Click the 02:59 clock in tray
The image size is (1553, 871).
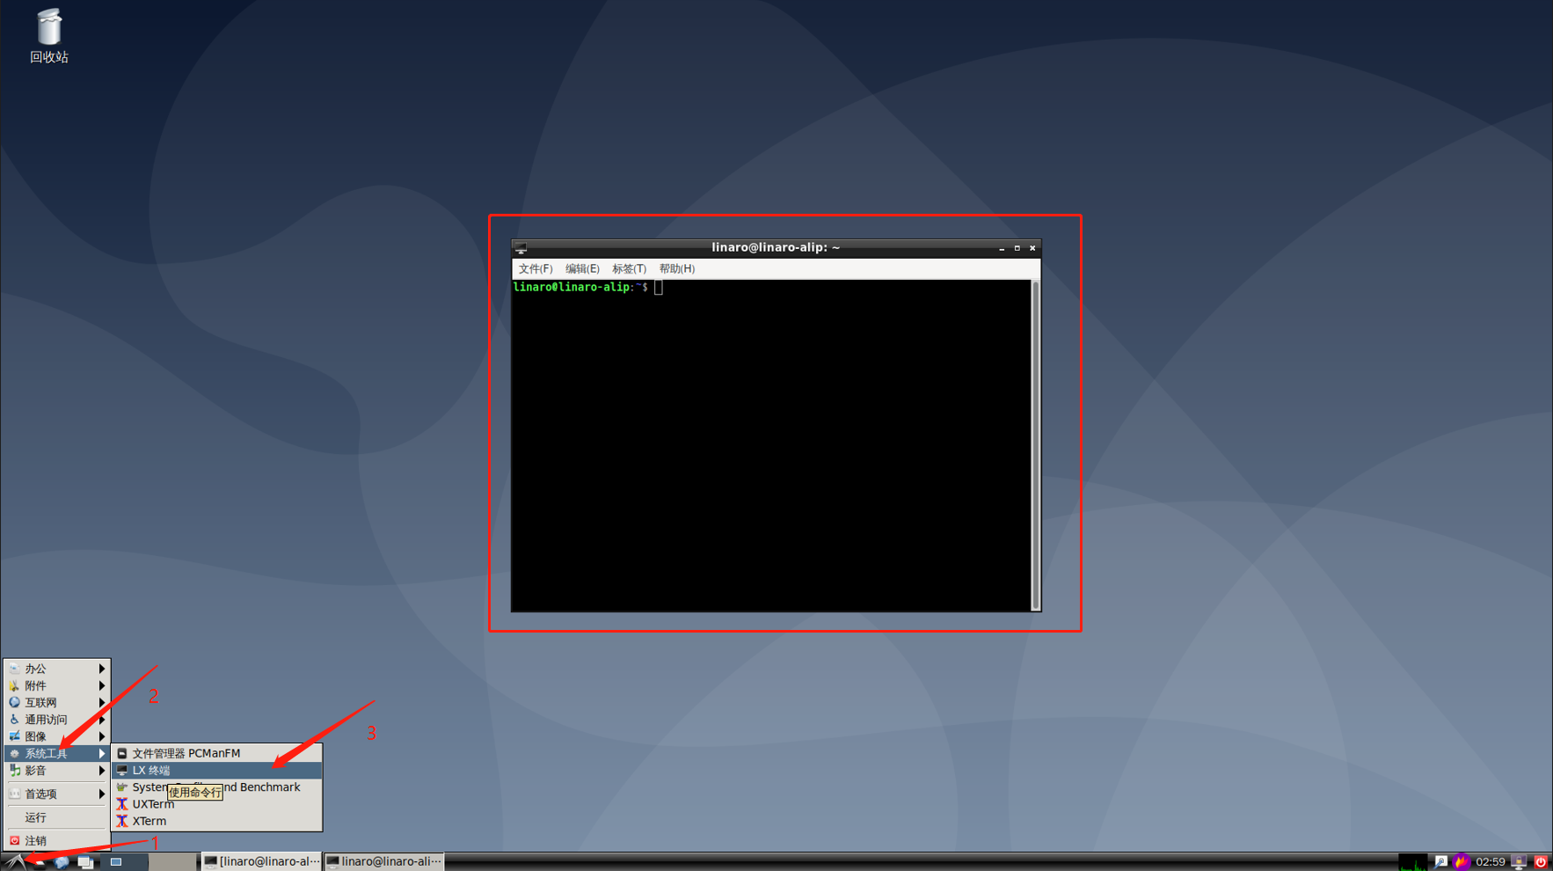pyautogui.click(x=1491, y=862)
